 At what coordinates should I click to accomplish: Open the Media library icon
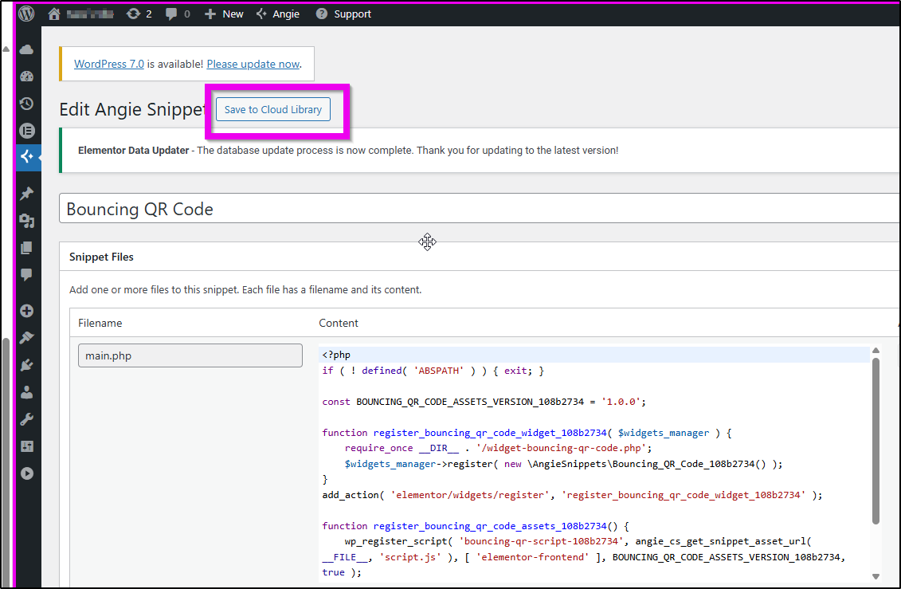[26, 221]
